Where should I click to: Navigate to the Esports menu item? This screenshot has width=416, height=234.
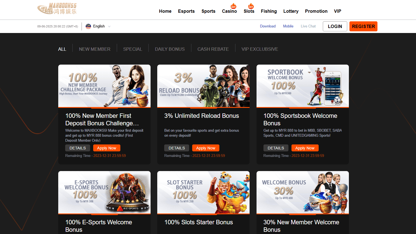pyautogui.click(x=186, y=11)
